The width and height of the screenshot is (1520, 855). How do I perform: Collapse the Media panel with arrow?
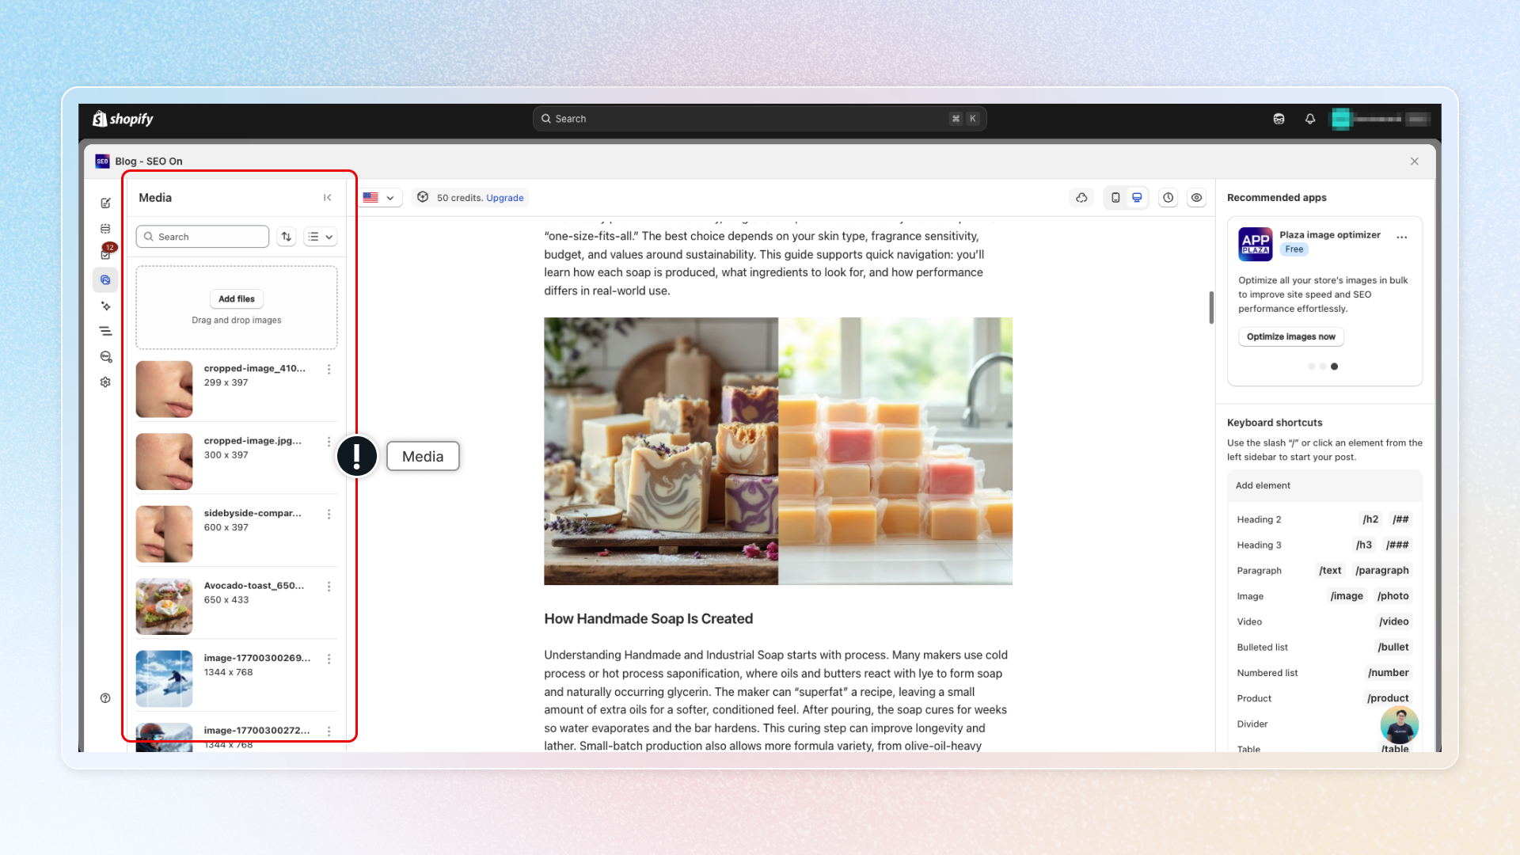click(x=327, y=198)
